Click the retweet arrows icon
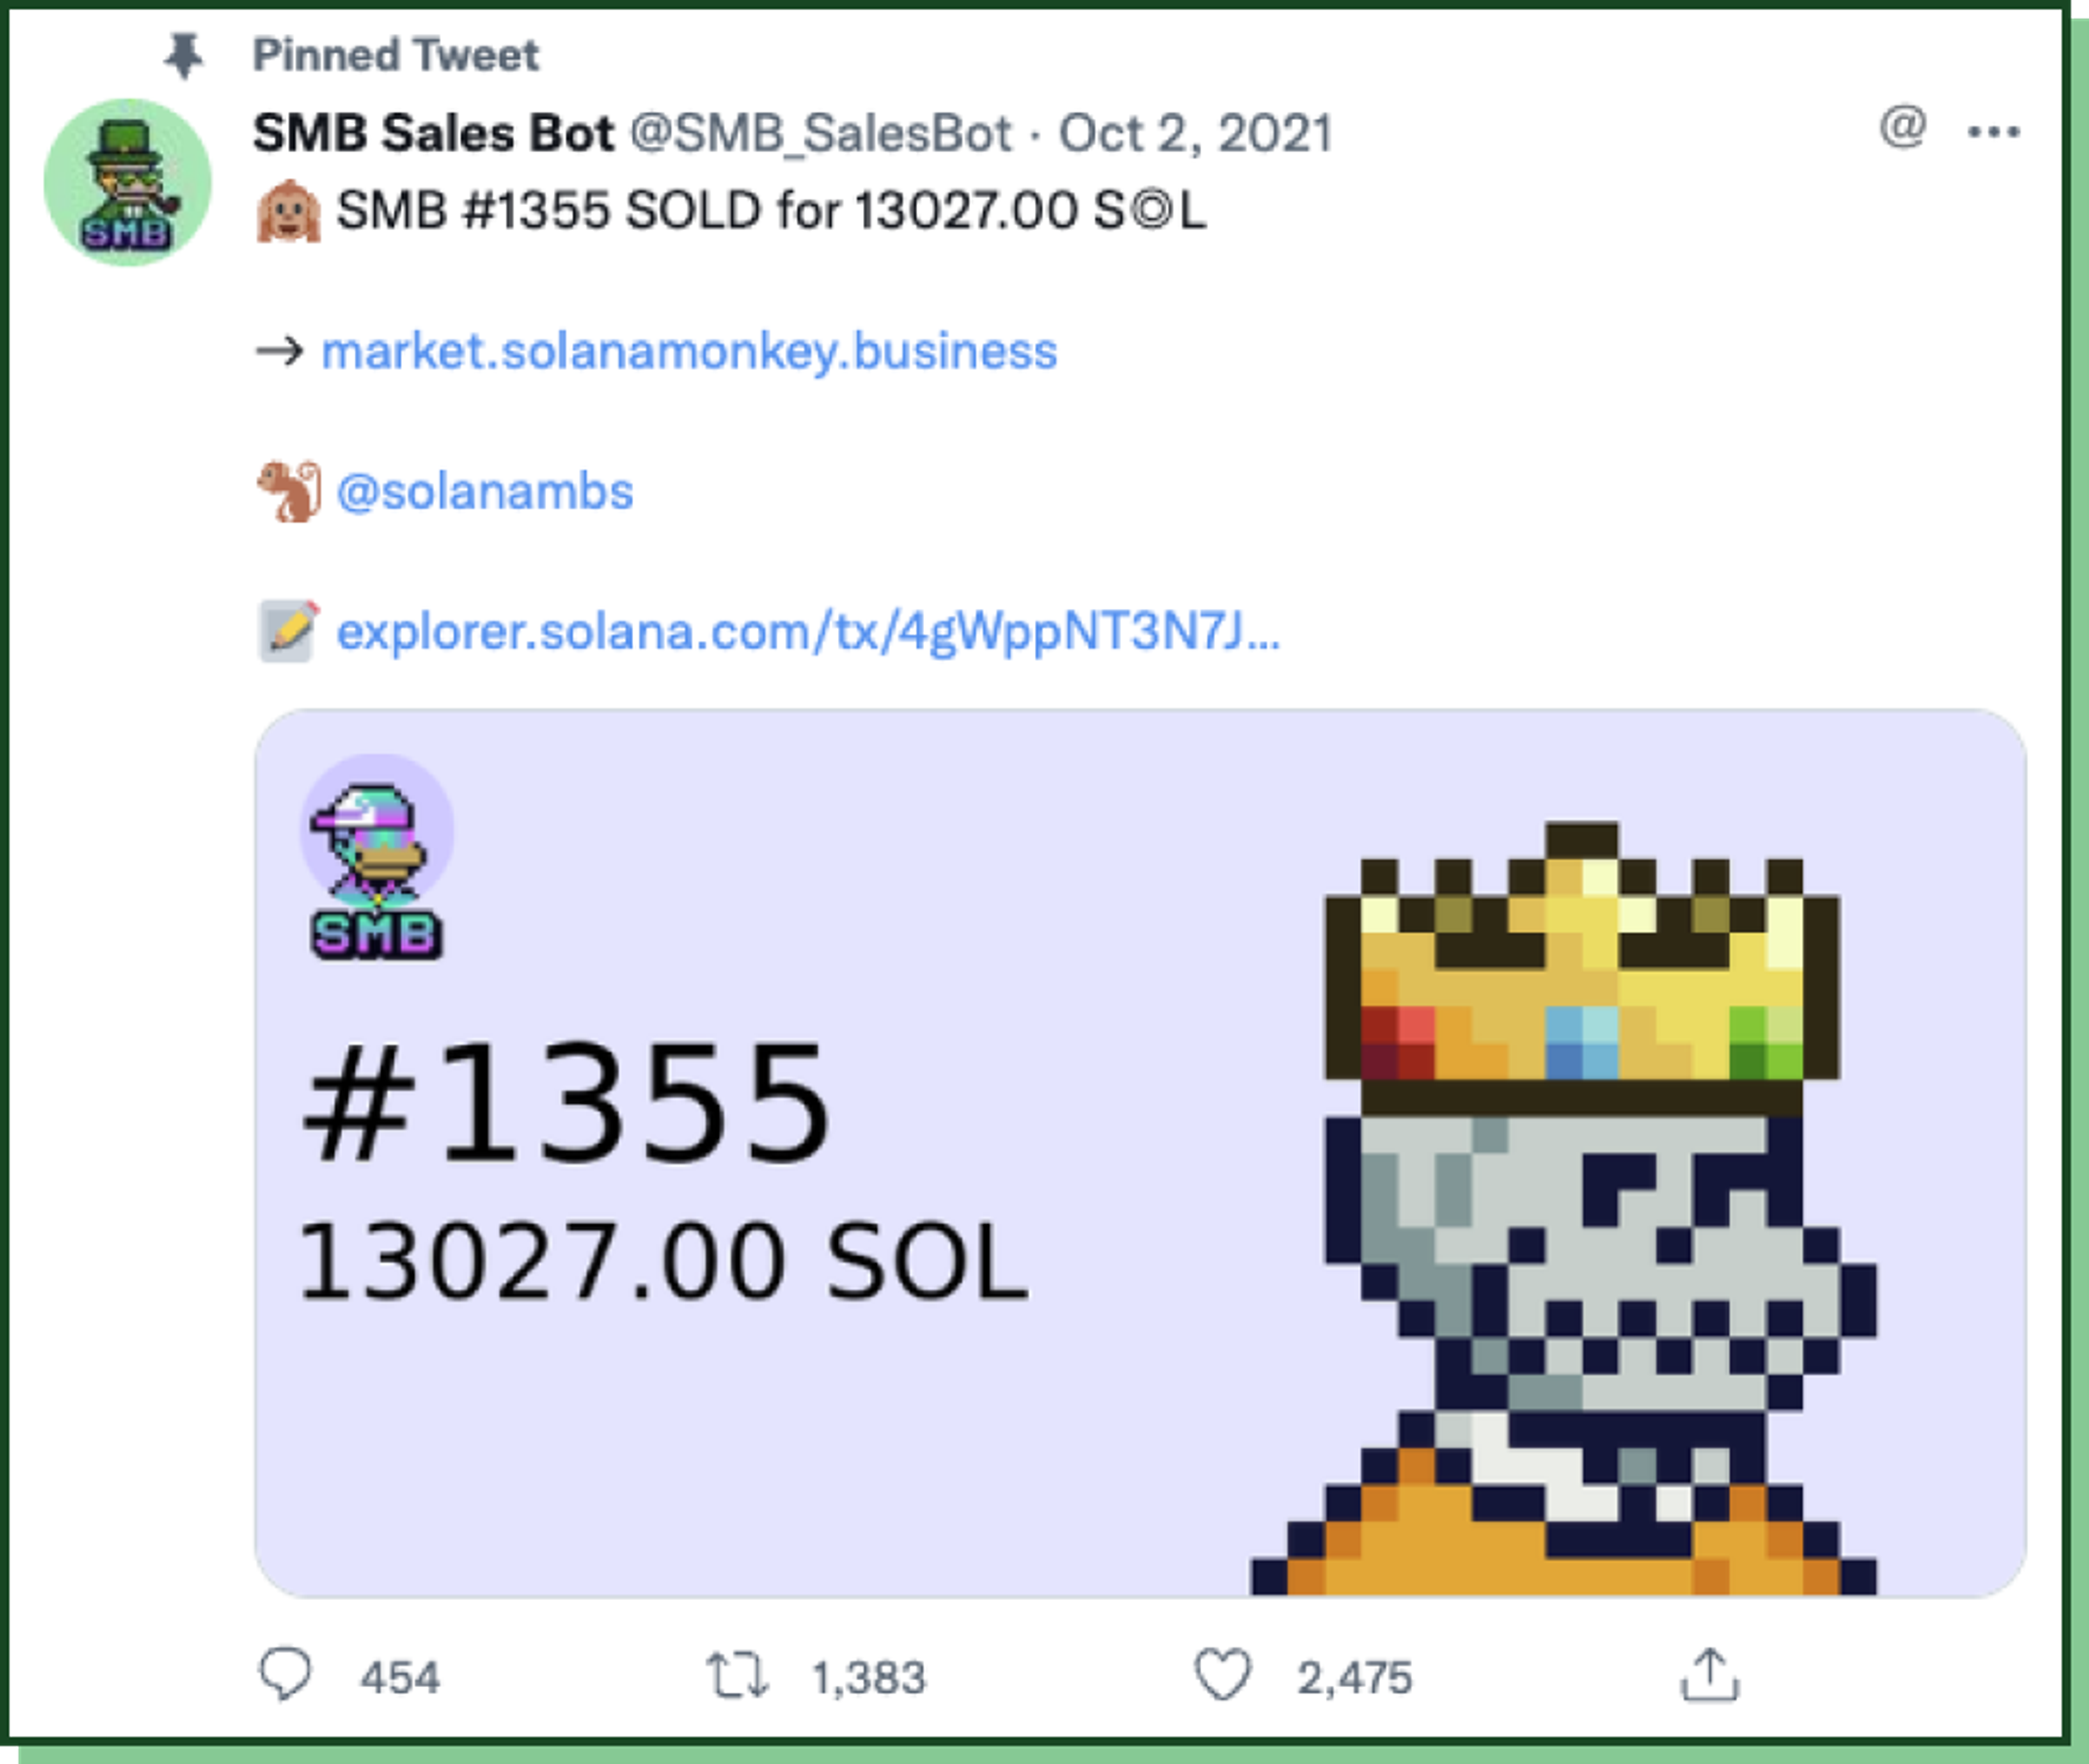 (x=737, y=1676)
